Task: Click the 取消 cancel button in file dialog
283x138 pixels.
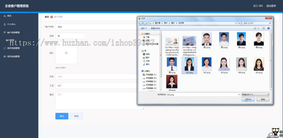Action: pos(263,100)
